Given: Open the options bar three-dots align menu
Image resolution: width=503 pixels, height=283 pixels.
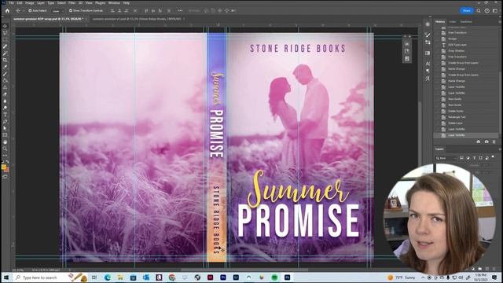Looking at the screenshot, I should click(x=180, y=10).
